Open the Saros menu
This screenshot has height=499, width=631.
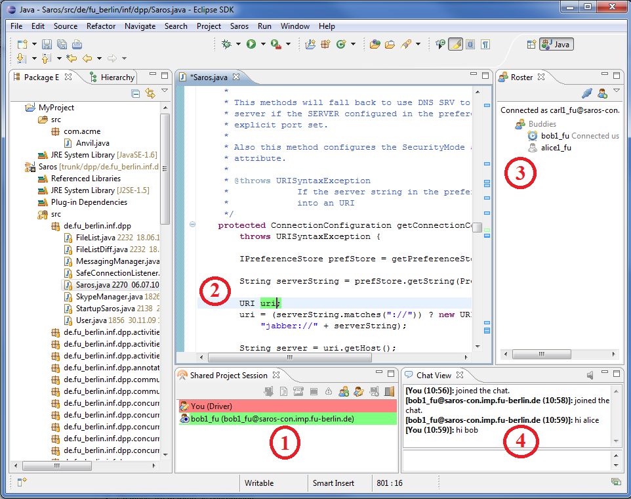[x=239, y=26]
